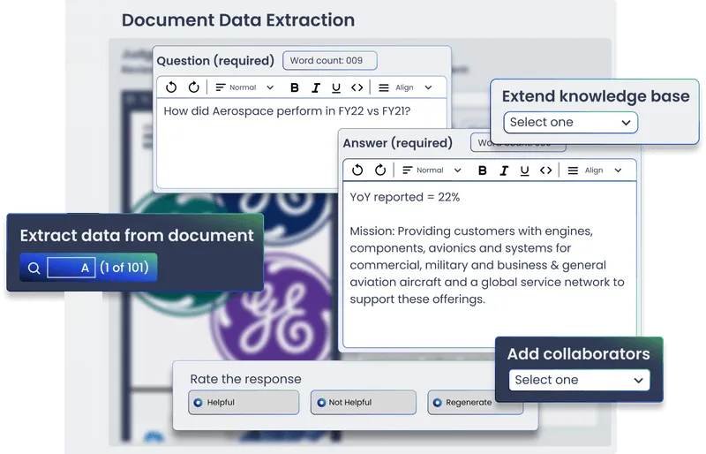Image resolution: width=706 pixels, height=454 pixels.
Task: Click search magnifier in Extract data panel
Action: point(34,268)
